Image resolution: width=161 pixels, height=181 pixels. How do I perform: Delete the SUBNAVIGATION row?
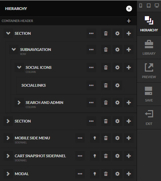[x=106, y=50]
